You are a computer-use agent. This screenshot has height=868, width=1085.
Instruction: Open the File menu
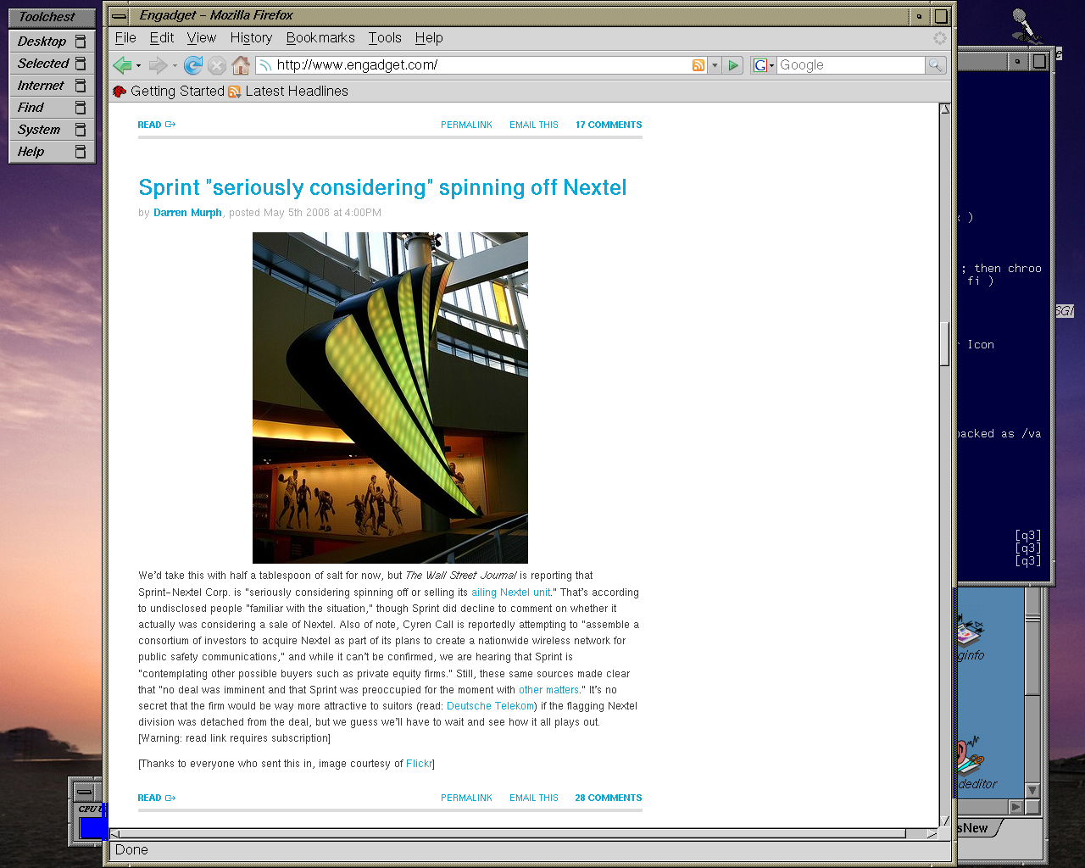(x=125, y=38)
